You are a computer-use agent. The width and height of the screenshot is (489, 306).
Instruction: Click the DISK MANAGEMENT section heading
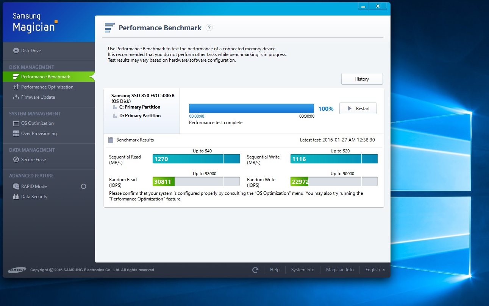31,67
